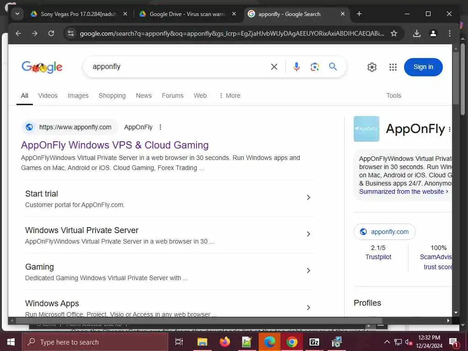Expand the Windows Apps chevron arrow

(x=308, y=308)
